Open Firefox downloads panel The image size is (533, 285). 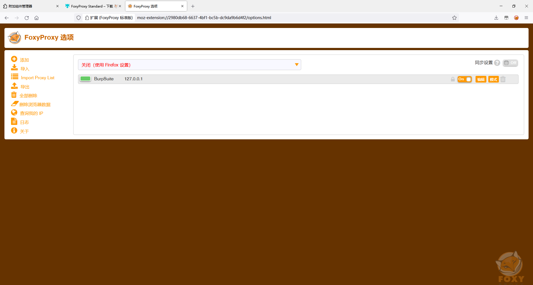pos(496,18)
